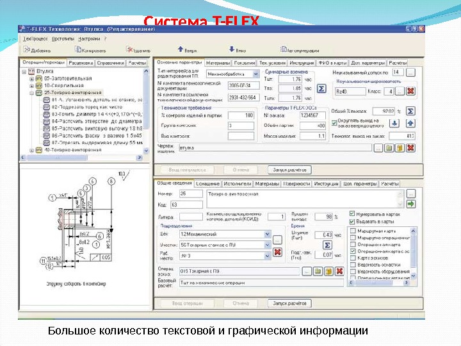This screenshot has height=346, width=461.
Task: Click Ввод техпроцесса button
Action: tap(187, 170)
